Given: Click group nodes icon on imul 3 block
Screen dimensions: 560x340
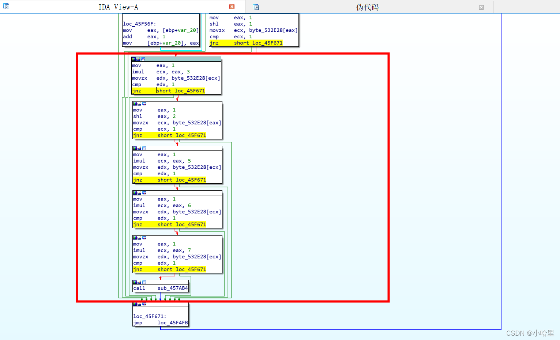Looking at the screenshot, I should click(x=143, y=59).
